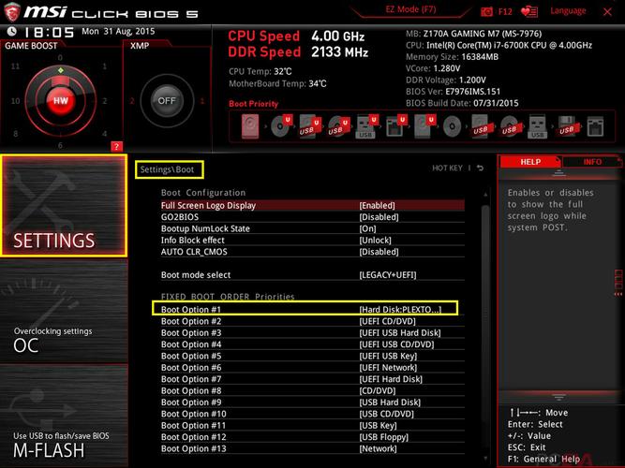
Task: Change the Full Screen Logo Display Enabled value
Action: tap(377, 206)
